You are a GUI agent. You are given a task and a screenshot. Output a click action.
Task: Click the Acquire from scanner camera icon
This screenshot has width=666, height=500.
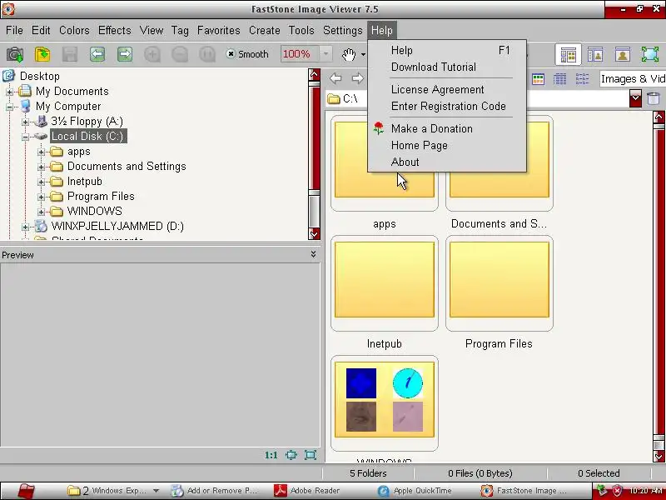tap(15, 54)
